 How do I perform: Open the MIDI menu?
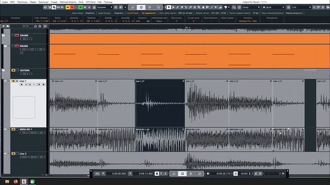pyautogui.click(x=12, y=2)
